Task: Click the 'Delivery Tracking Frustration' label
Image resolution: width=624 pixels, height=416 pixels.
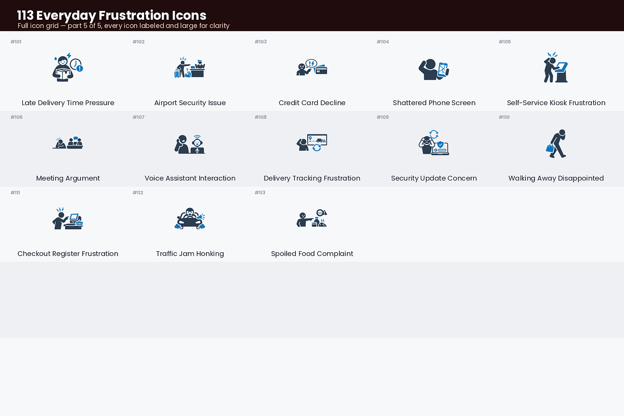Action: coord(312,178)
